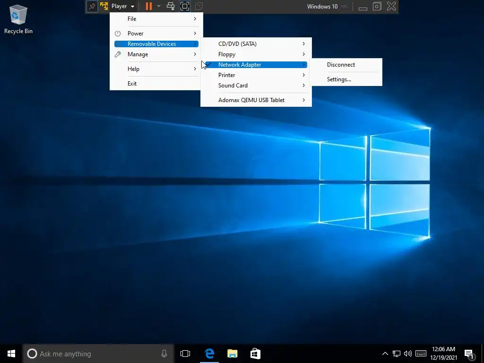Click the Windows 10 VM title text
The width and height of the screenshot is (484, 363).
(x=322, y=7)
